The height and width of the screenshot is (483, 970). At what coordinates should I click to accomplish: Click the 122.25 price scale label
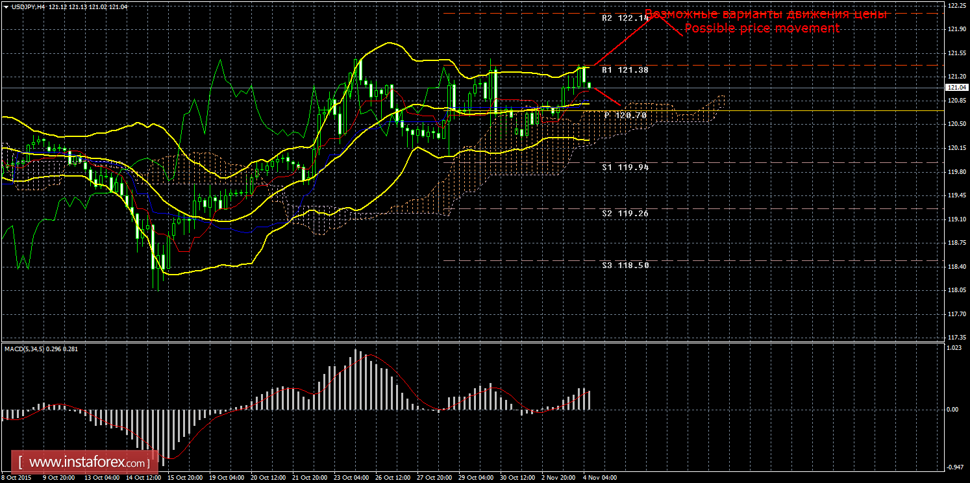[x=954, y=5]
